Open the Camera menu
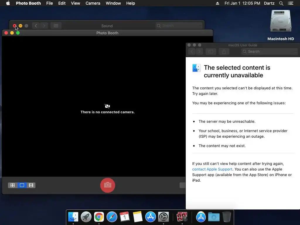The image size is (300, 225). [93, 3]
